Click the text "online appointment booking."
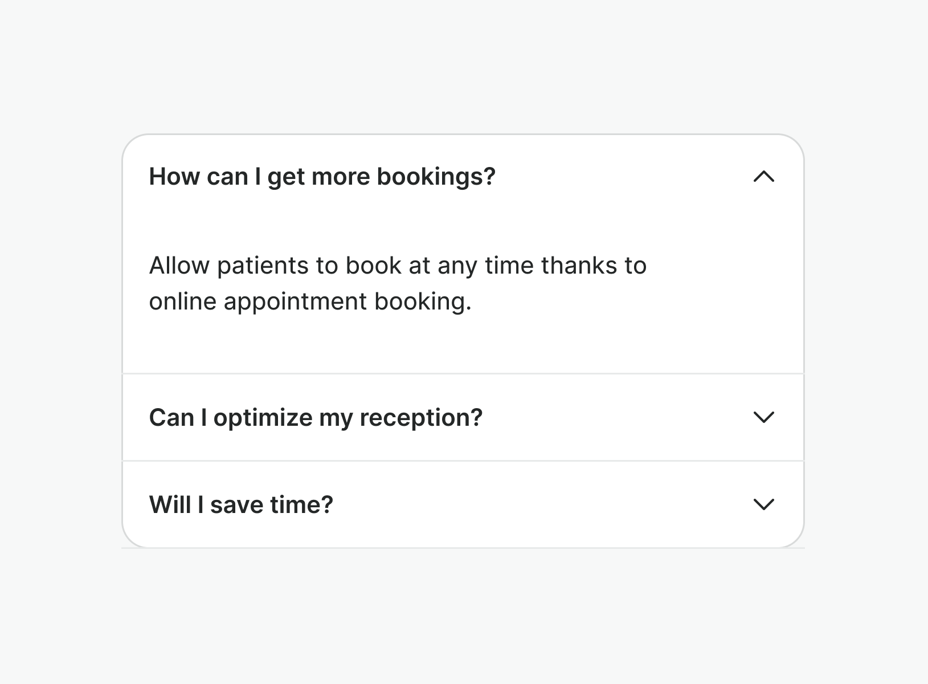 pos(310,302)
